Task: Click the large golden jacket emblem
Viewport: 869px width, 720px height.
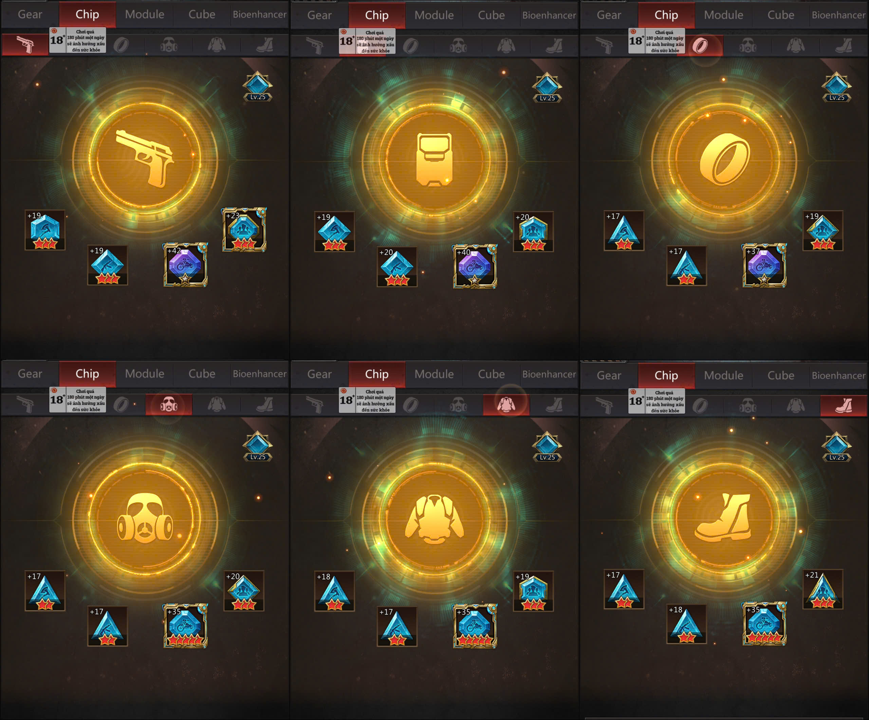Action: click(x=434, y=519)
